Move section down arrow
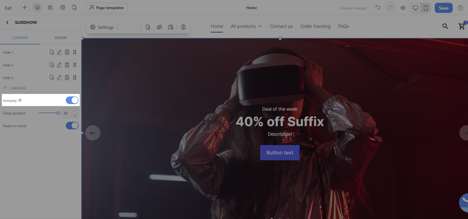 (135, 27)
